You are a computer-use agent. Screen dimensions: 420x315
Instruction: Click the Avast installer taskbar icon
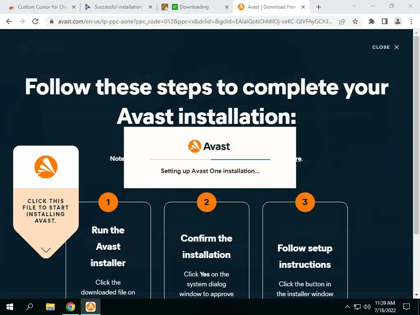pyautogui.click(x=91, y=307)
